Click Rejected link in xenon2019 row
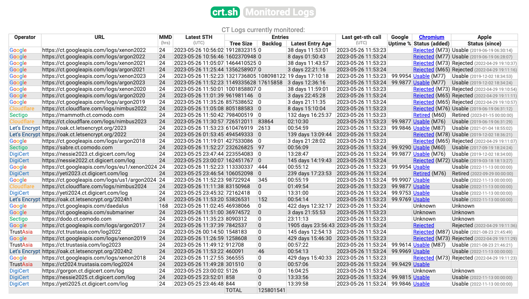Screen dimensions: 529x299 click(423, 238)
